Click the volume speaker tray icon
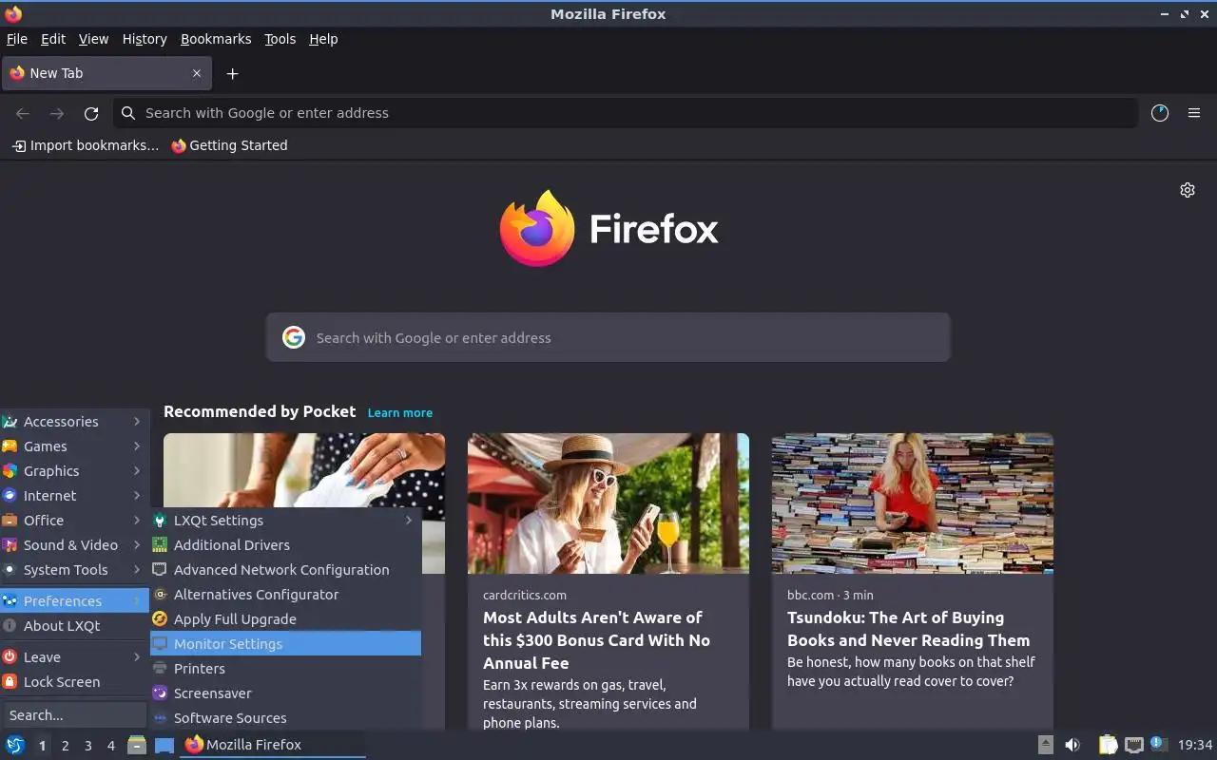The image size is (1217, 760). click(1072, 745)
